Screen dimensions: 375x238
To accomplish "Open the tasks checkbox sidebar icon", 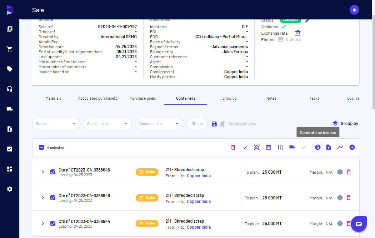I will pyautogui.click(x=10, y=149).
